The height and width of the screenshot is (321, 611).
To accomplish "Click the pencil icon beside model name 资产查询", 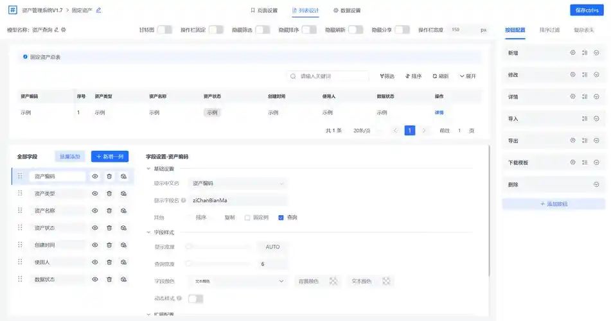I will (x=57, y=30).
